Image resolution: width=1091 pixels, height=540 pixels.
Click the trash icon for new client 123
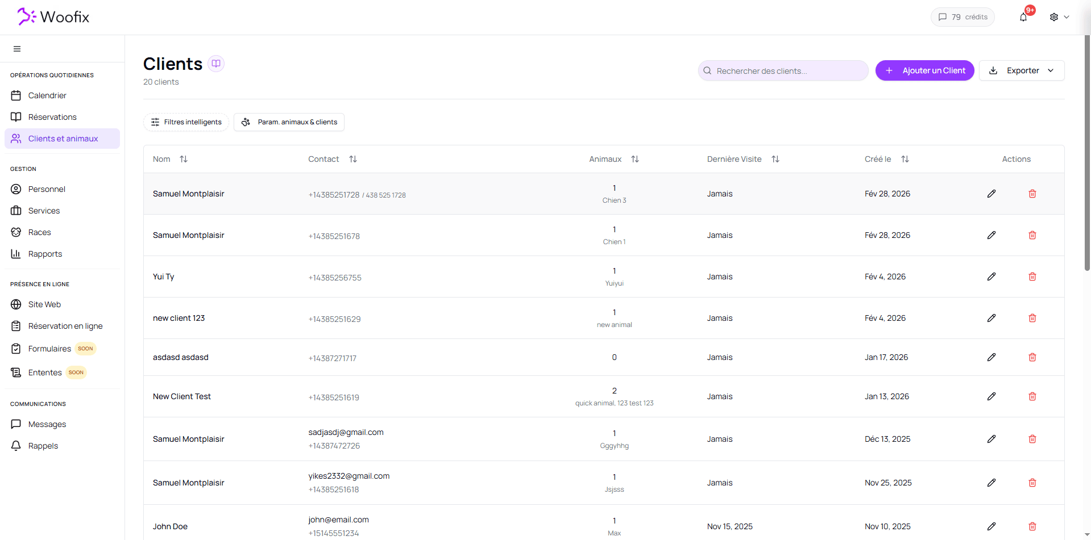pos(1032,318)
